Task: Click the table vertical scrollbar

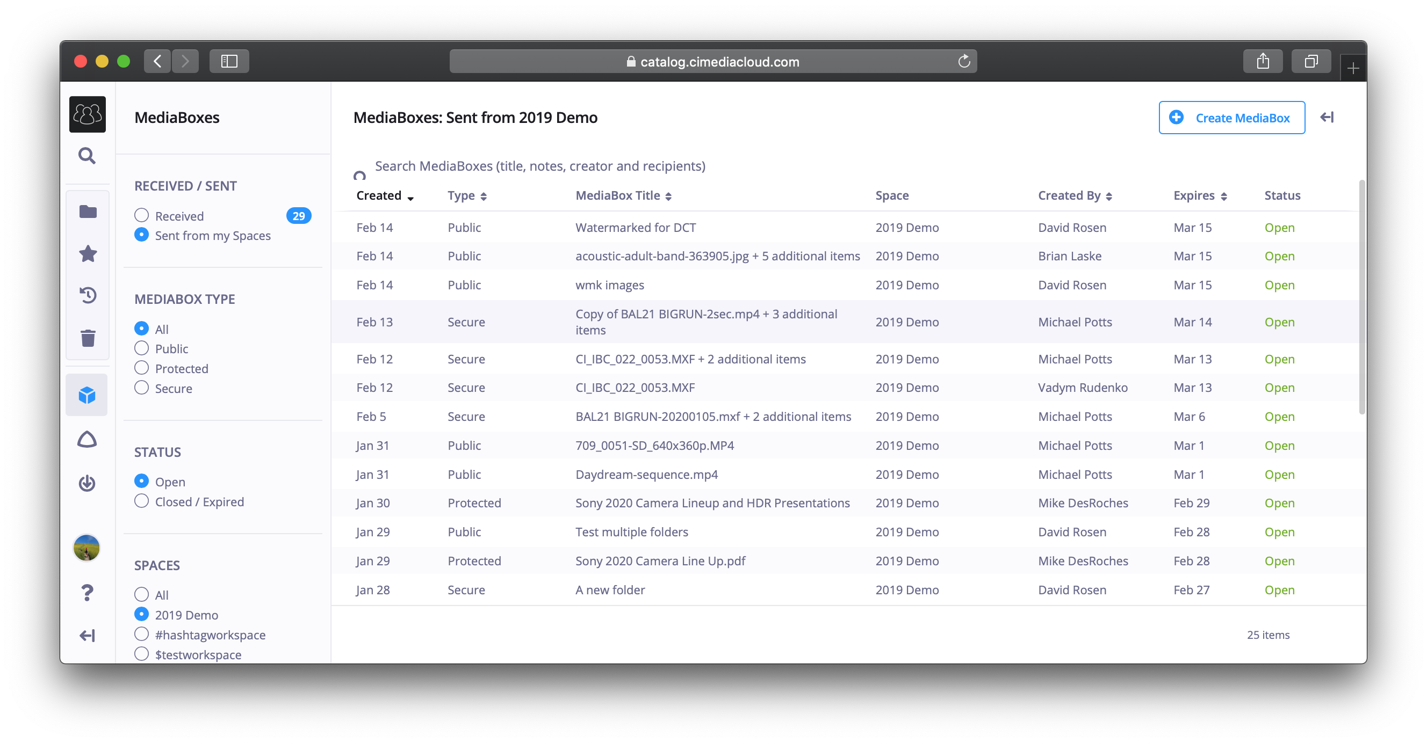Action: click(x=1361, y=297)
